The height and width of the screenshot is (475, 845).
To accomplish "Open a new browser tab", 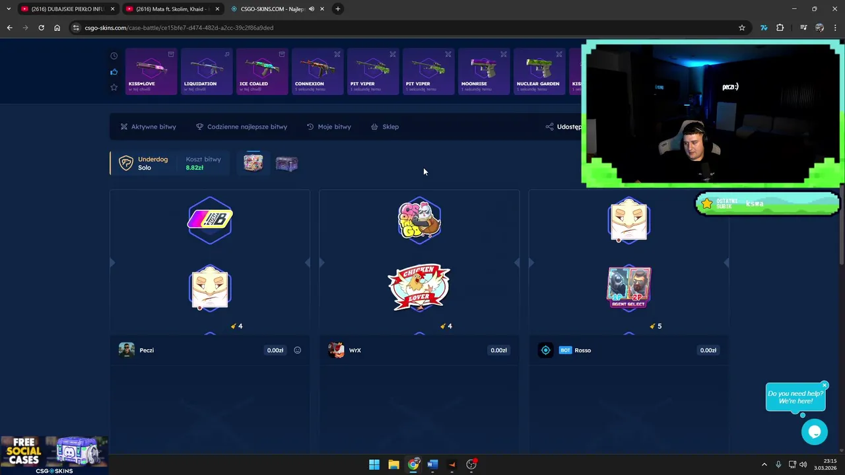I will pos(338,9).
